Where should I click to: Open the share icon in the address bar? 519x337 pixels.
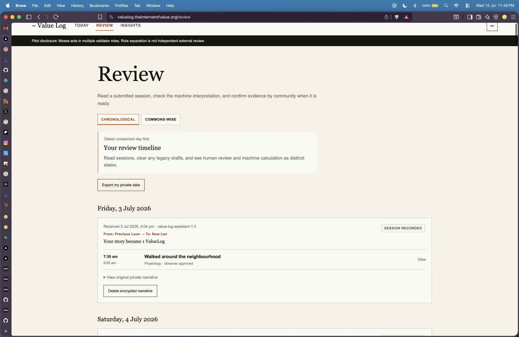[x=386, y=17]
